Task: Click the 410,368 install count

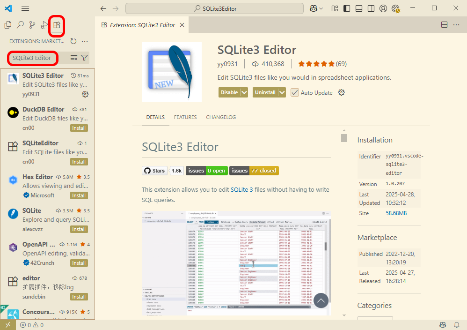Action: 268,64
